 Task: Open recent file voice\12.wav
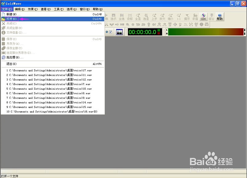tap(53, 80)
